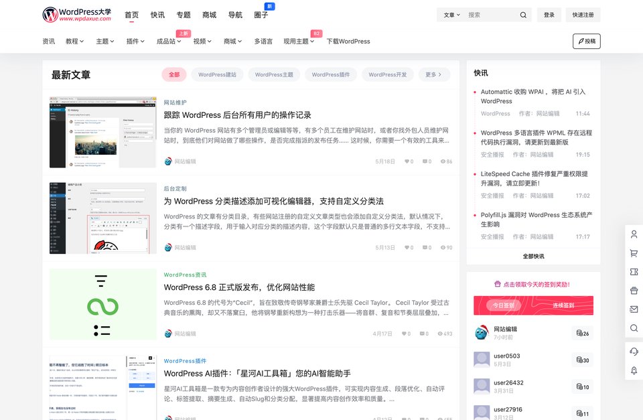The height and width of the screenshot is (420, 643).
Task: Select the 今日签到 toggle tab
Action: pos(503,305)
